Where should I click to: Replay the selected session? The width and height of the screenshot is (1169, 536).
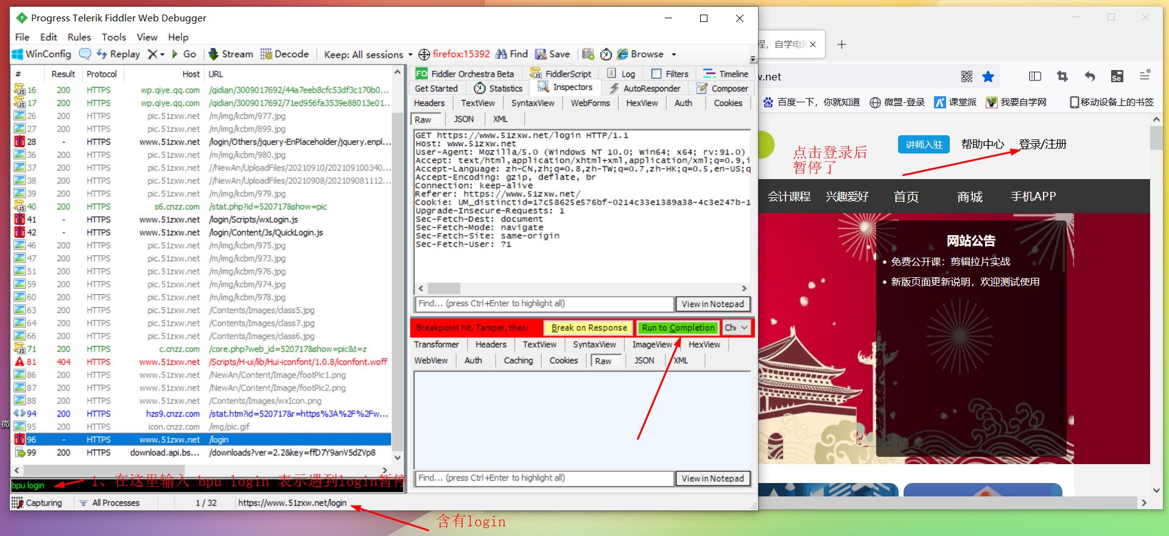click(118, 54)
